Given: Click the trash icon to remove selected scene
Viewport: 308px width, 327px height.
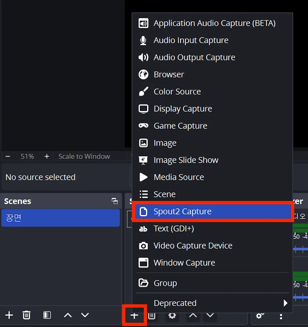Looking at the screenshot, I should 26,315.
